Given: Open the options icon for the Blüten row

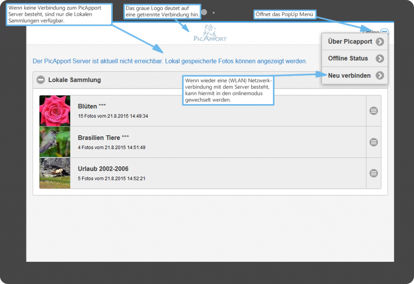Looking at the screenshot, I should (374, 111).
